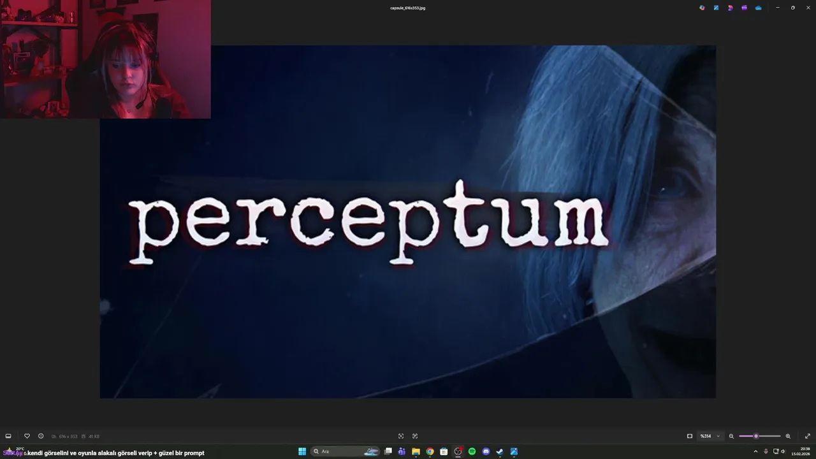Click the 616 x 353 dimensions text

pos(68,436)
